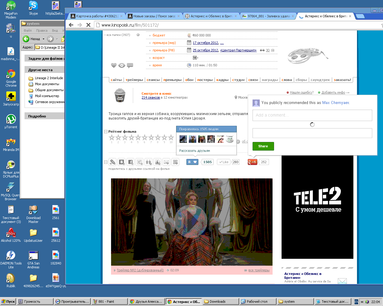Click the Chrome address bar URL
The image size is (383, 306).
click(130, 25)
